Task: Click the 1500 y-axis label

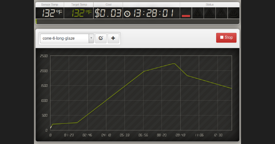Action: [x=44, y=86]
